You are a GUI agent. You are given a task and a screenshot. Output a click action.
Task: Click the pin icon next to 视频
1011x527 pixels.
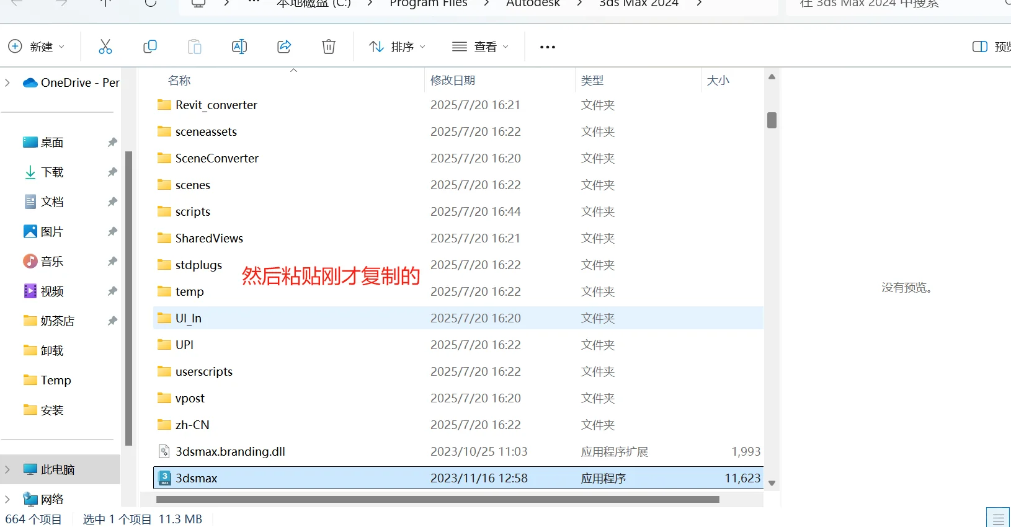coord(112,291)
